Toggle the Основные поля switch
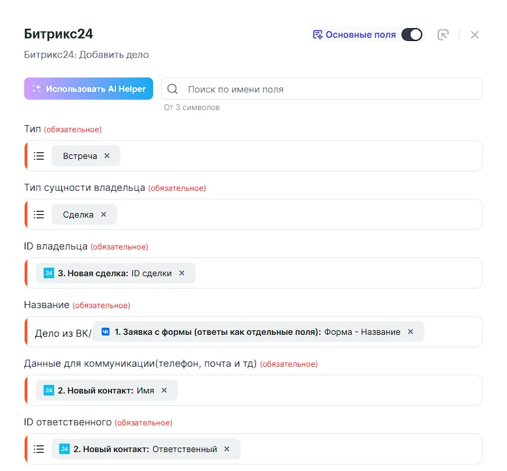Image resolution: width=507 pixels, height=471 pixels. (x=411, y=35)
